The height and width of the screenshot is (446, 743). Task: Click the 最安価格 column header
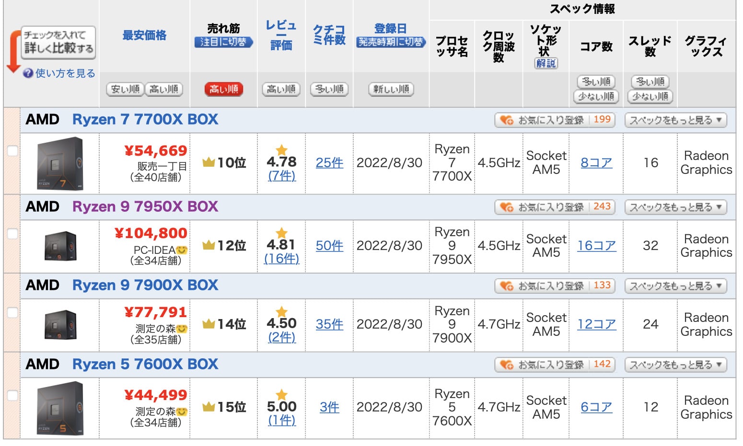pyautogui.click(x=144, y=35)
